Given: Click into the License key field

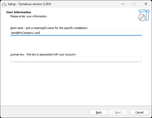Looking at the screenshot, I should click(x=76, y=59).
